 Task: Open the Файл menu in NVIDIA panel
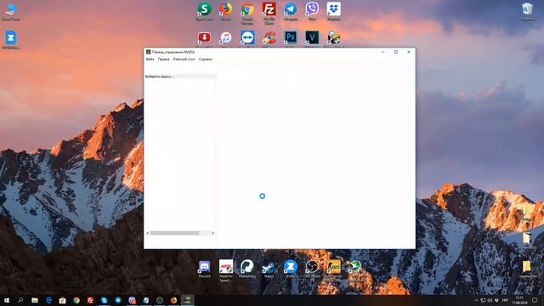coord(150,59)
